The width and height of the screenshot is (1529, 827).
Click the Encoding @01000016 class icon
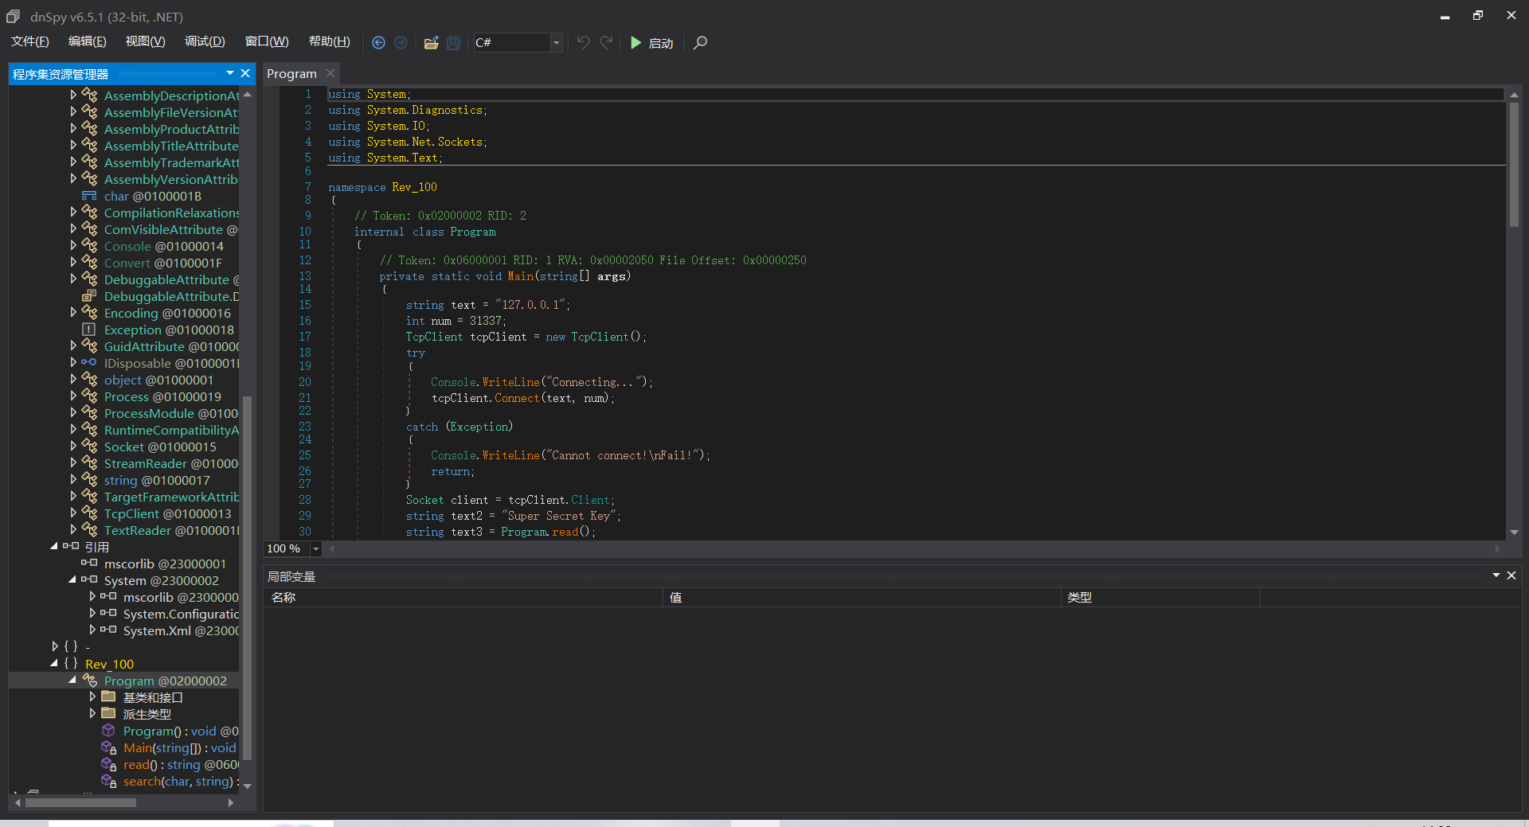coord(90,313)
